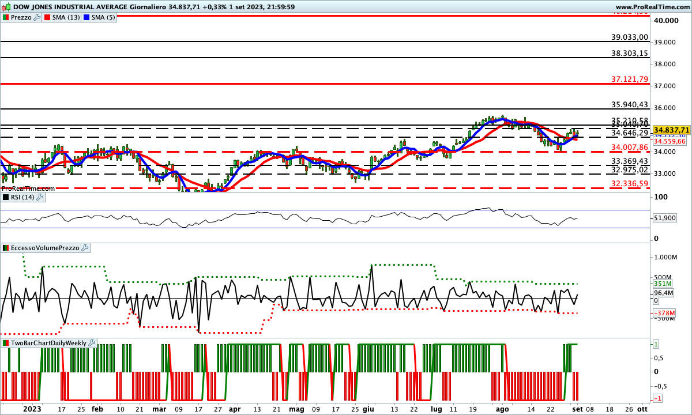
Task: Click the set month label on time axis
Action: [578, 409]
